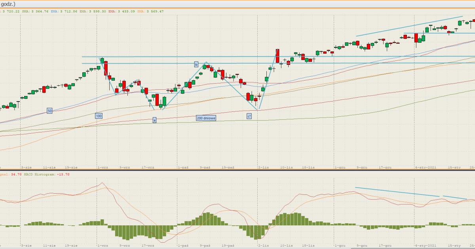
Task: Click the MACD Histogram value -13.78
Action: (63, 174)
